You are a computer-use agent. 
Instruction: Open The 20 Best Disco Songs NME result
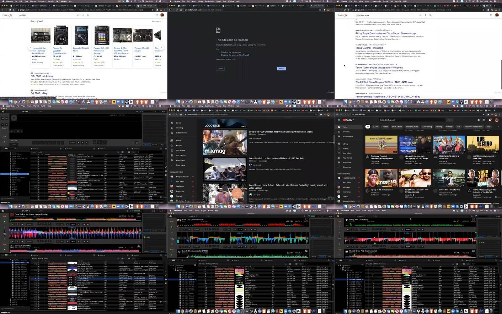384,82
